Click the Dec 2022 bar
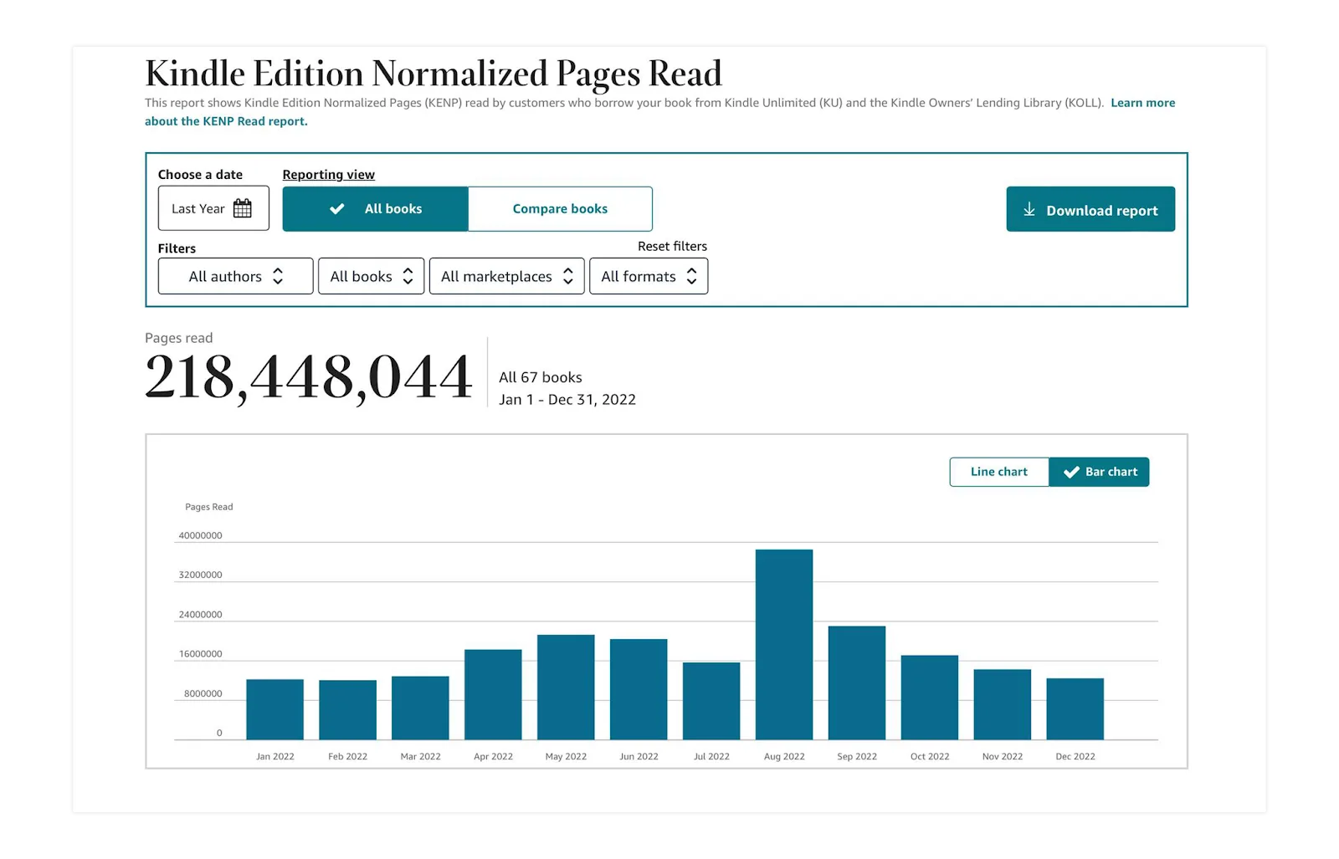The image size is (1339, 859). click(1075, 709)
